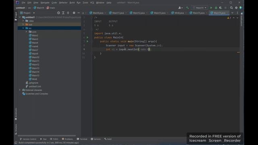Collapse the top comment block fold marker

92,17
